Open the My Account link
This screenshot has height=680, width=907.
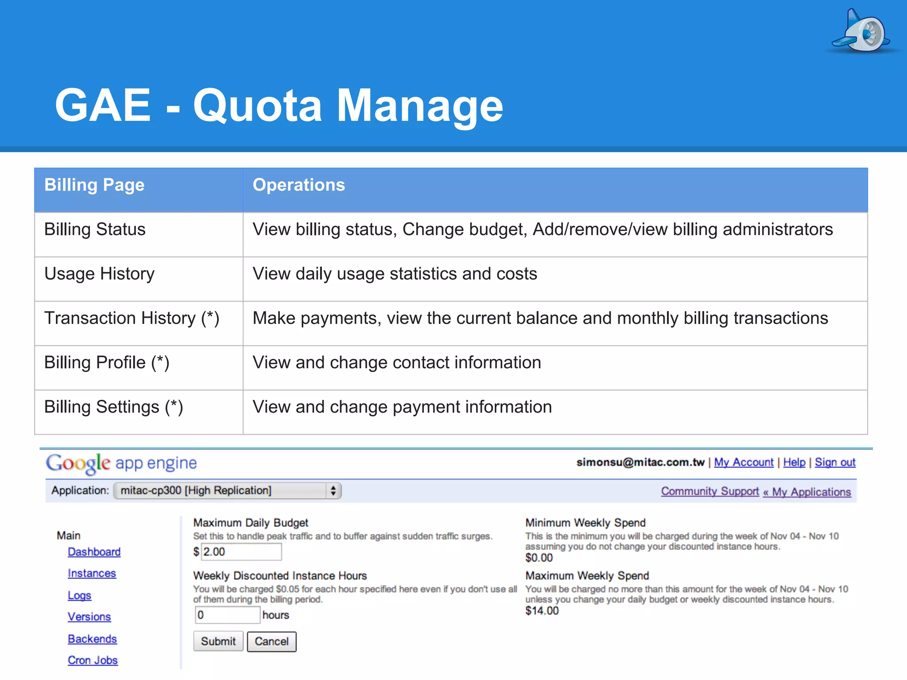click(x=744, y=462)
